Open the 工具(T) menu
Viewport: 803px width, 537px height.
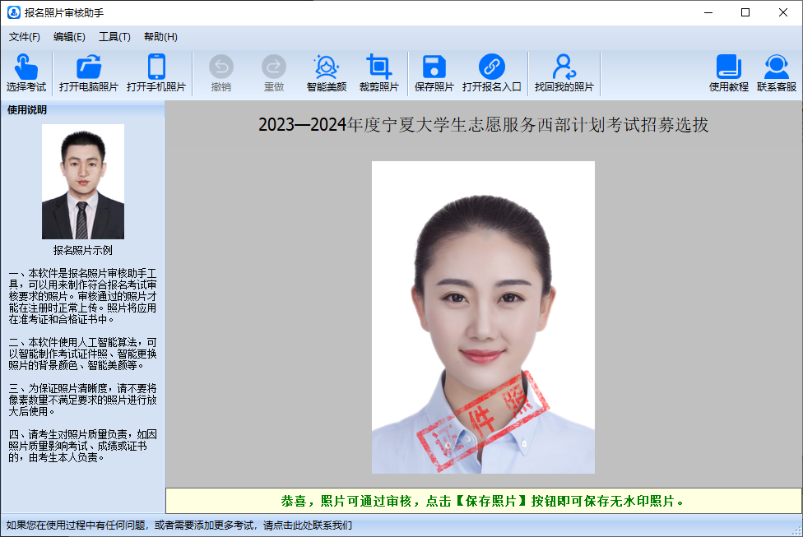[114, 37]
